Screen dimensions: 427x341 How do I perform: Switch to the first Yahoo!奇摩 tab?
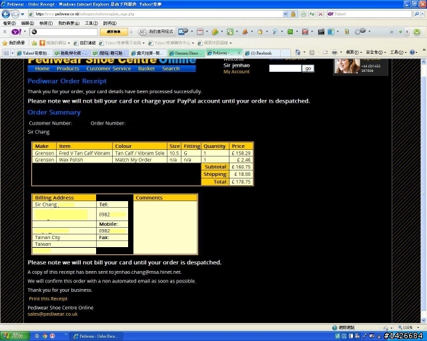click(x=34, y=53)
